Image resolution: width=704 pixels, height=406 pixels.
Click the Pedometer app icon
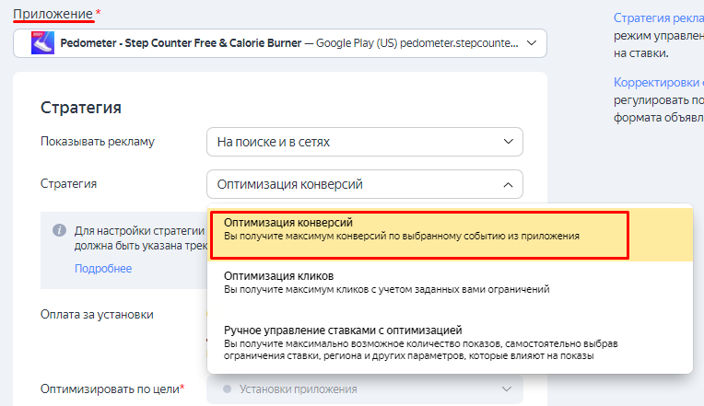click(40, 43)
